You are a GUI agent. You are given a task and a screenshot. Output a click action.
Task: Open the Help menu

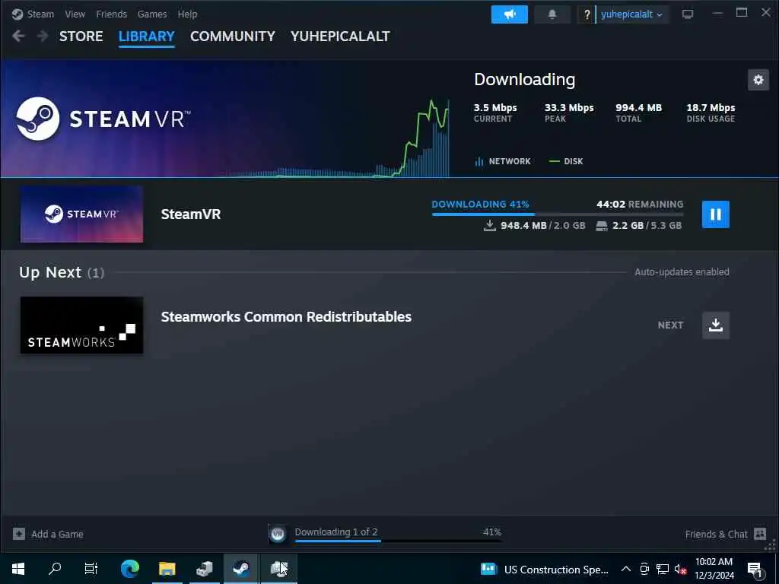(187, 14)
